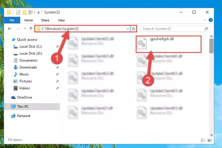Click the System32 folder icon in title bar
The image size is (222, 148).
pyautogui.click(x=9, y=12)
